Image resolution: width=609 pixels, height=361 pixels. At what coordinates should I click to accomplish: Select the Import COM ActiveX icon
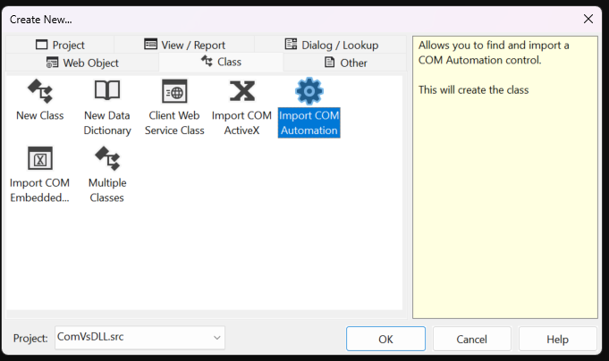tap(241, 91)
